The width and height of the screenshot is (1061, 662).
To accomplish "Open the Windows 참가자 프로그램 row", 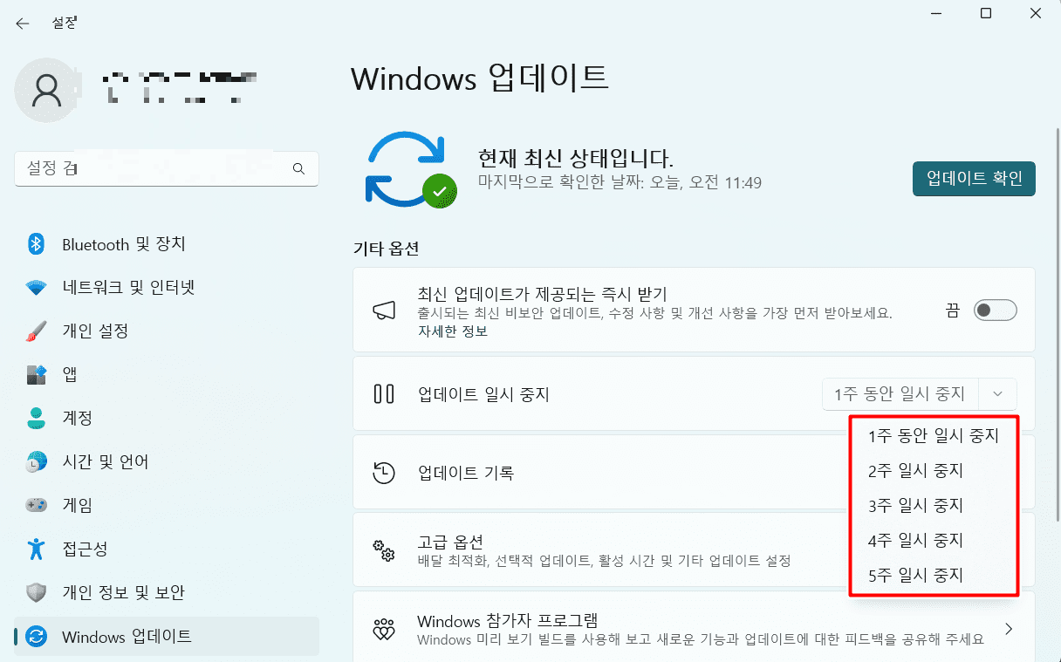I will pyautogui.click(x=694, y=629).
